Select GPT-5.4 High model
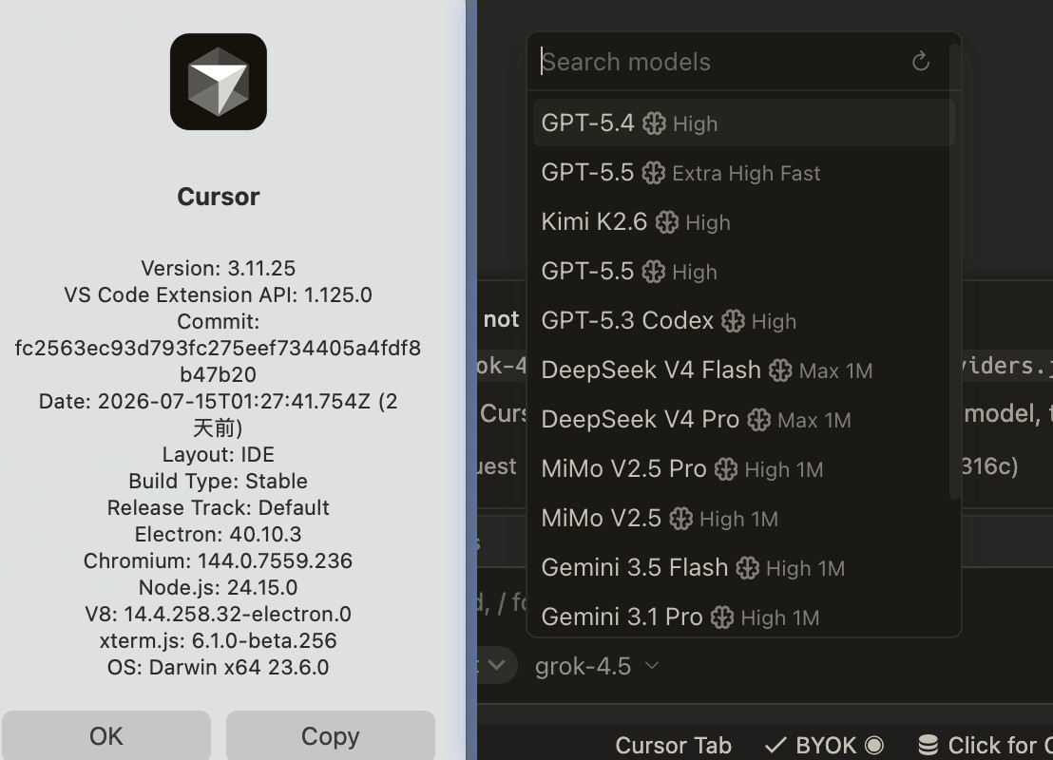1053x760 pixels. [x=743, y=123]
